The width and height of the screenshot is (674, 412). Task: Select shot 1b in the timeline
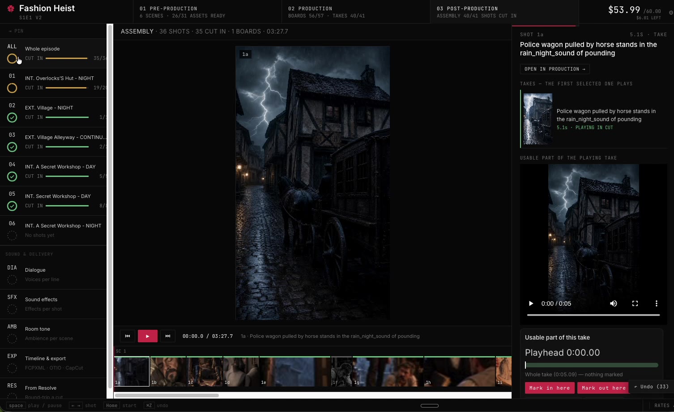(x=168, y=371)
